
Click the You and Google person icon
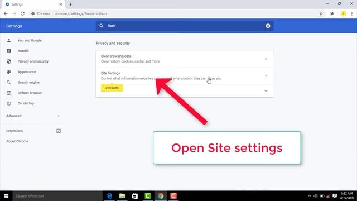9,40
